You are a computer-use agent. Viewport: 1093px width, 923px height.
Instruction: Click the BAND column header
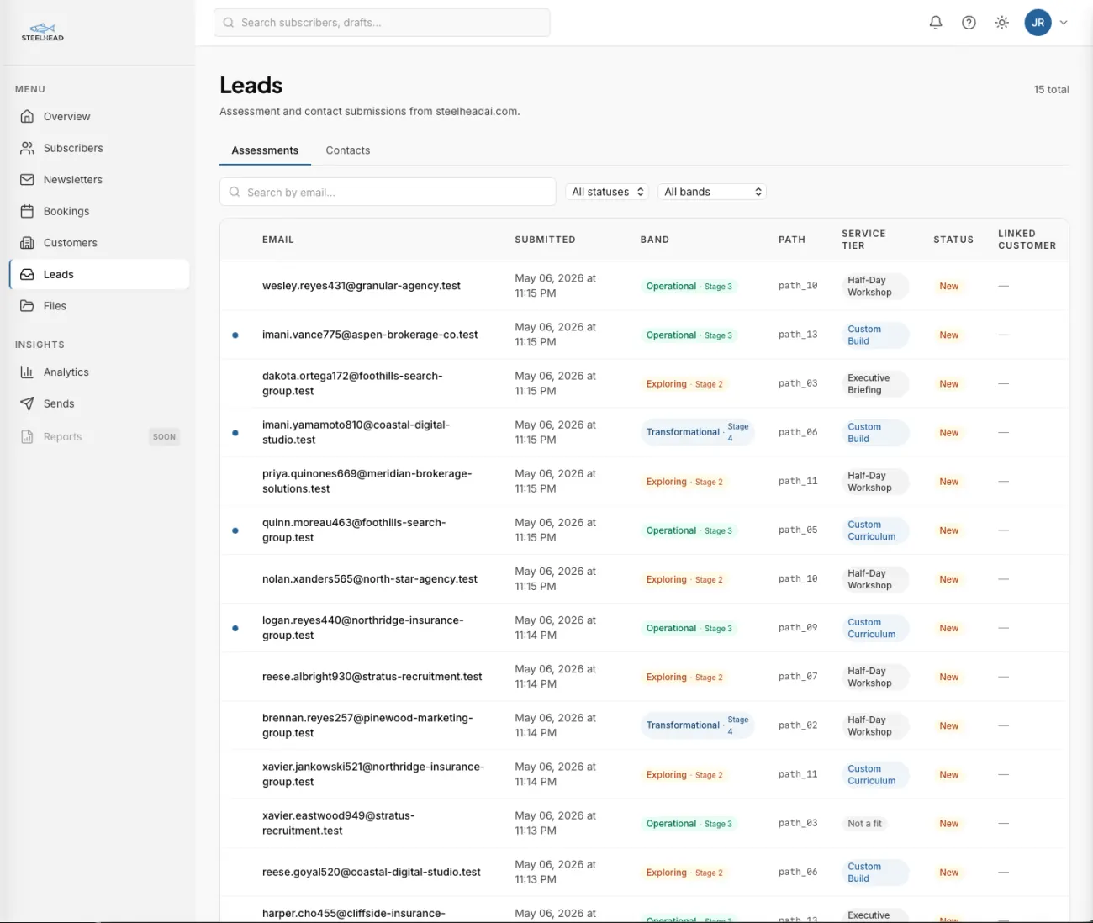[x=655, y=240]
